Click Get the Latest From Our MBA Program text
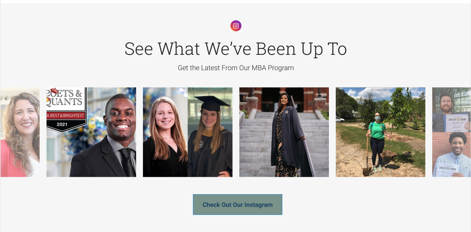471x232 pixels. pos(236,68)
